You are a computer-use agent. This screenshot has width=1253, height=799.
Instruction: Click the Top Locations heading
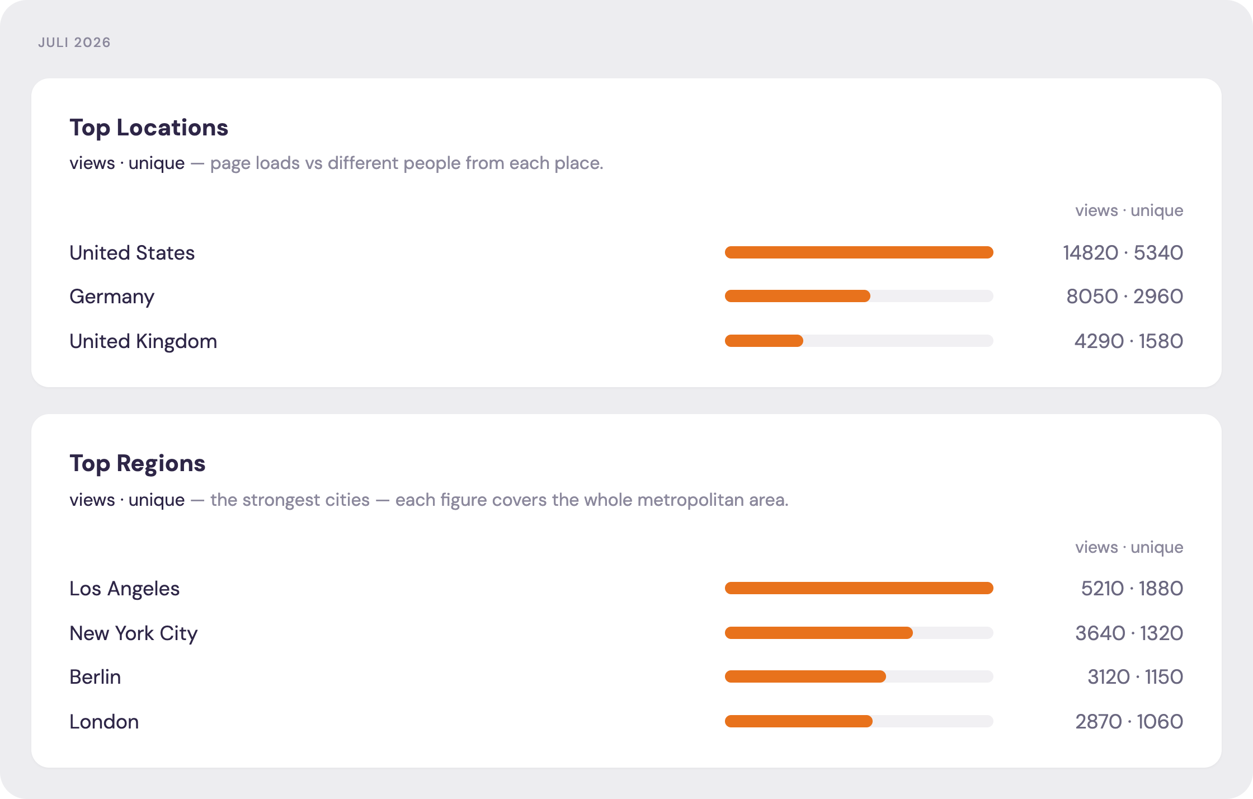tap(149, 128)
